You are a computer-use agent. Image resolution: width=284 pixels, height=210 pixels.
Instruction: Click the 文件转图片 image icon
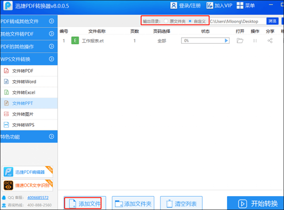tap(6, 114)
